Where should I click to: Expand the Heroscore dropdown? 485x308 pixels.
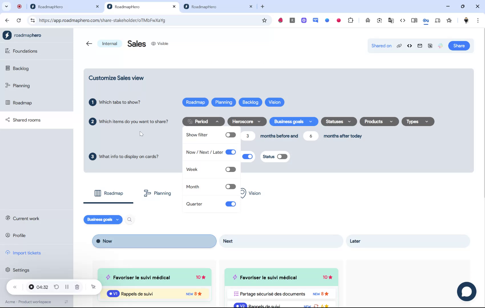pos(246,121)
